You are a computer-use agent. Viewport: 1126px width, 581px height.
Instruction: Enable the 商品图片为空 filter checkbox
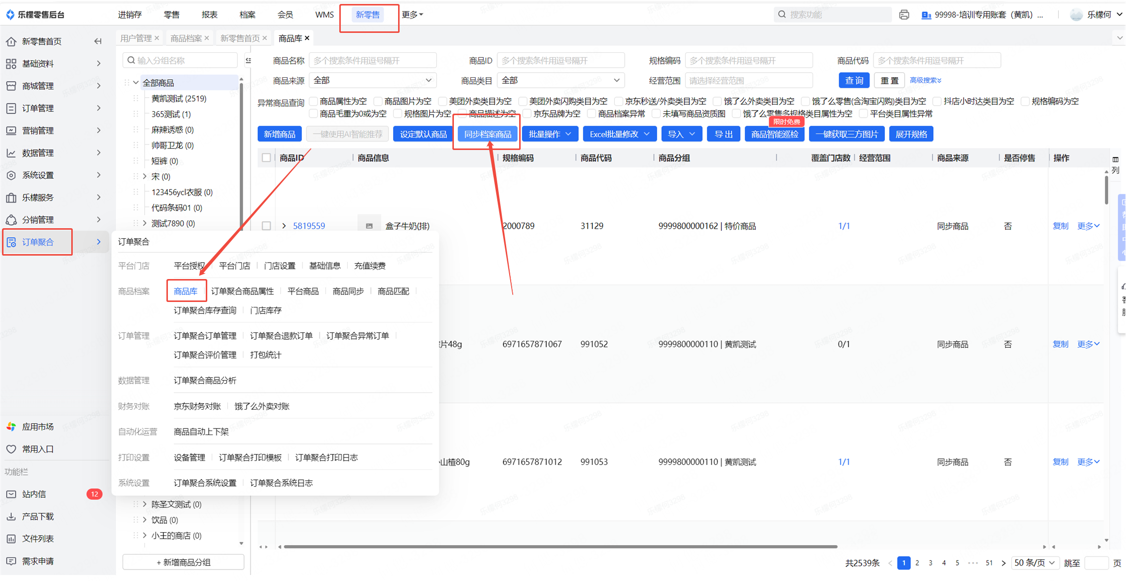pyautogui.click(x=378, y=101)
